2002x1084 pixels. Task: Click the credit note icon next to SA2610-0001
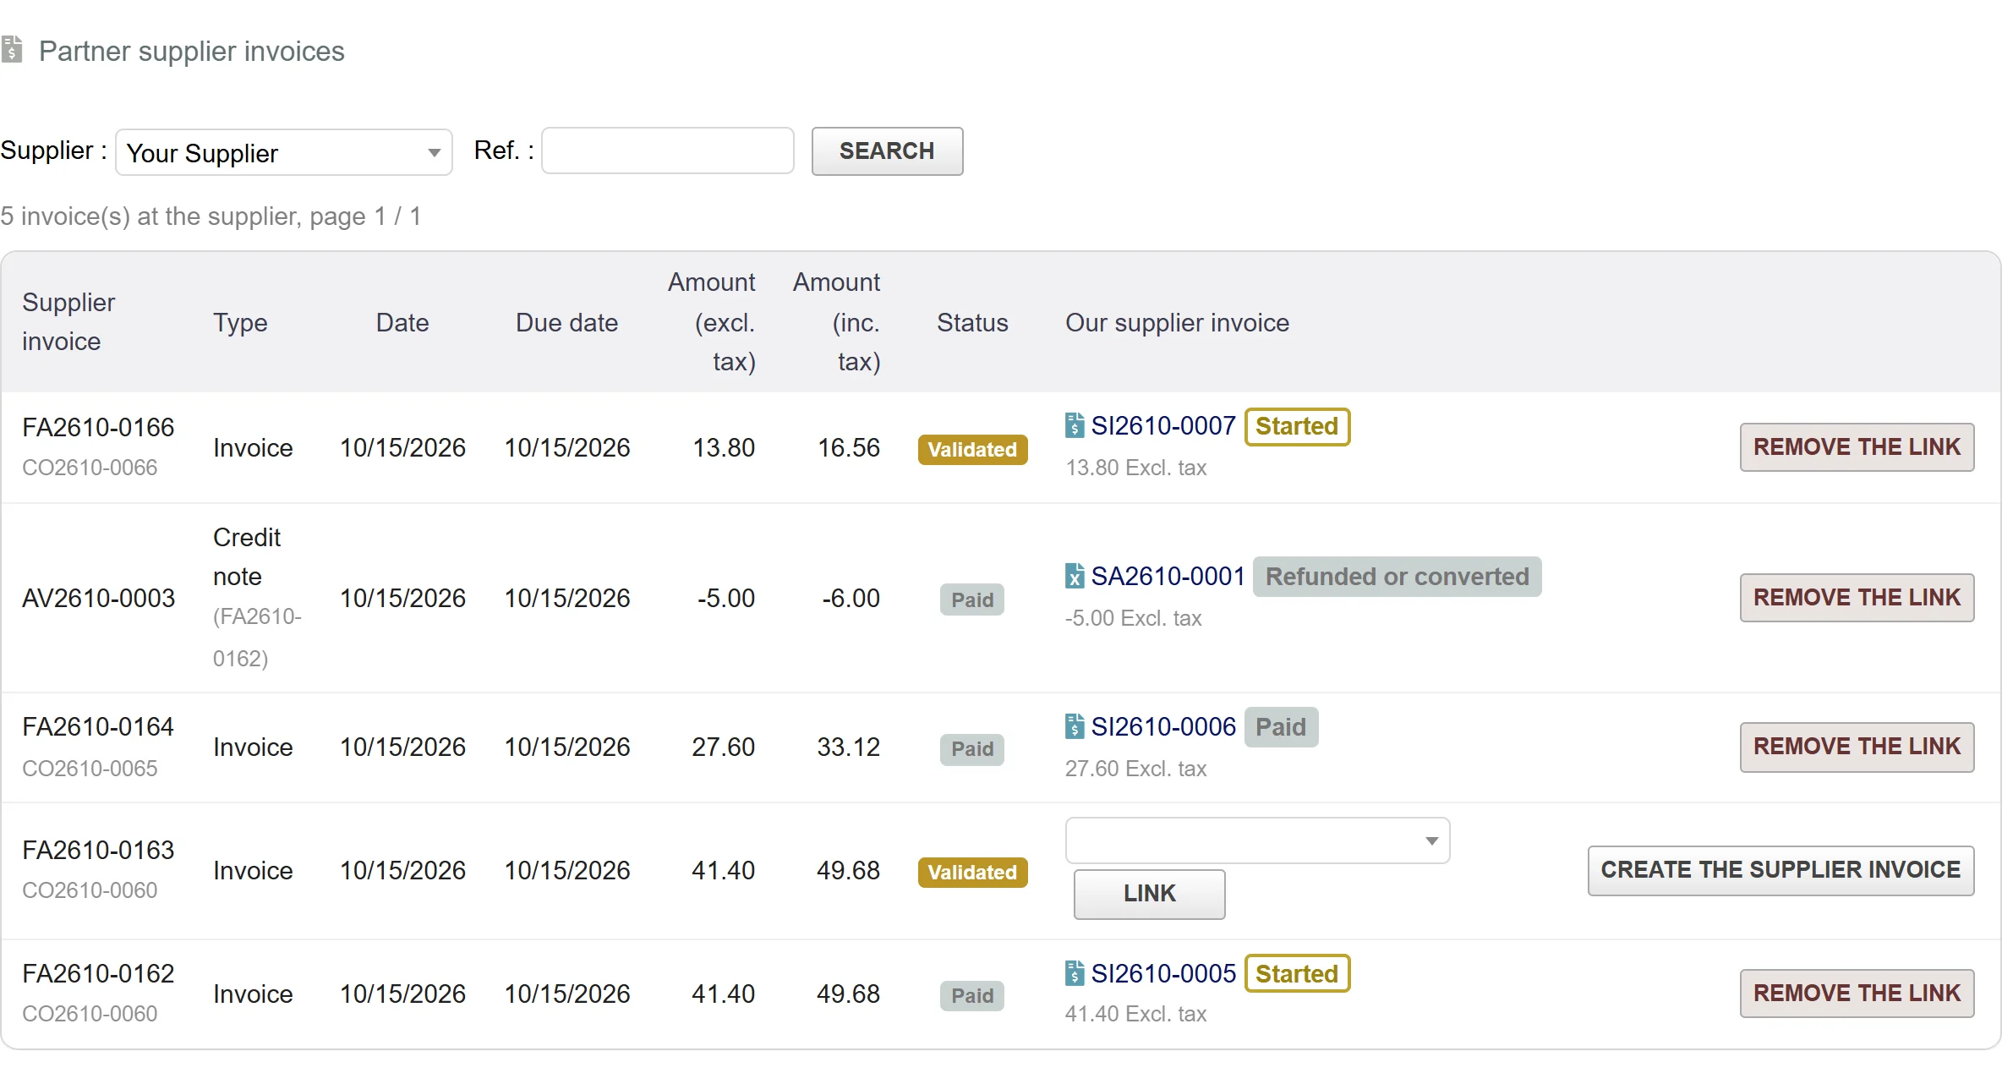(1075, 576)
